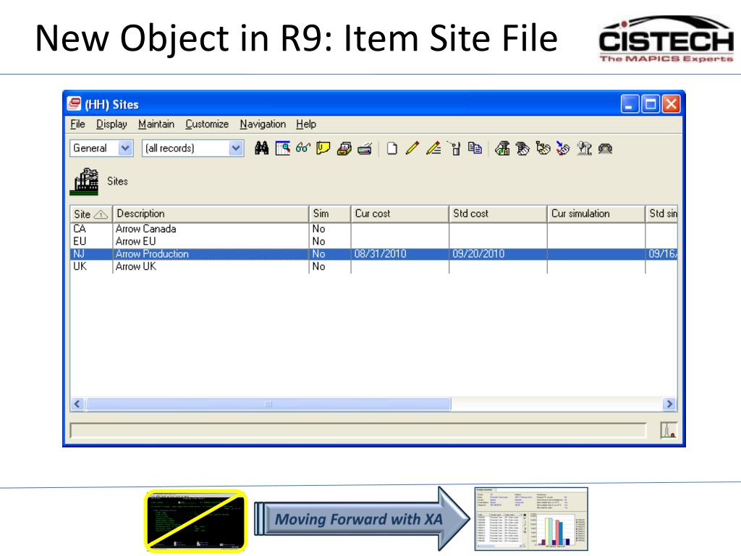The height and width of the screenshot is (556, 741).
Task: Click the status message field
Action: click(357, 431)
